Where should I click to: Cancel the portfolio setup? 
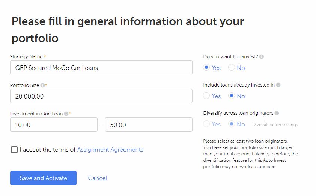[x=98, y=178]
